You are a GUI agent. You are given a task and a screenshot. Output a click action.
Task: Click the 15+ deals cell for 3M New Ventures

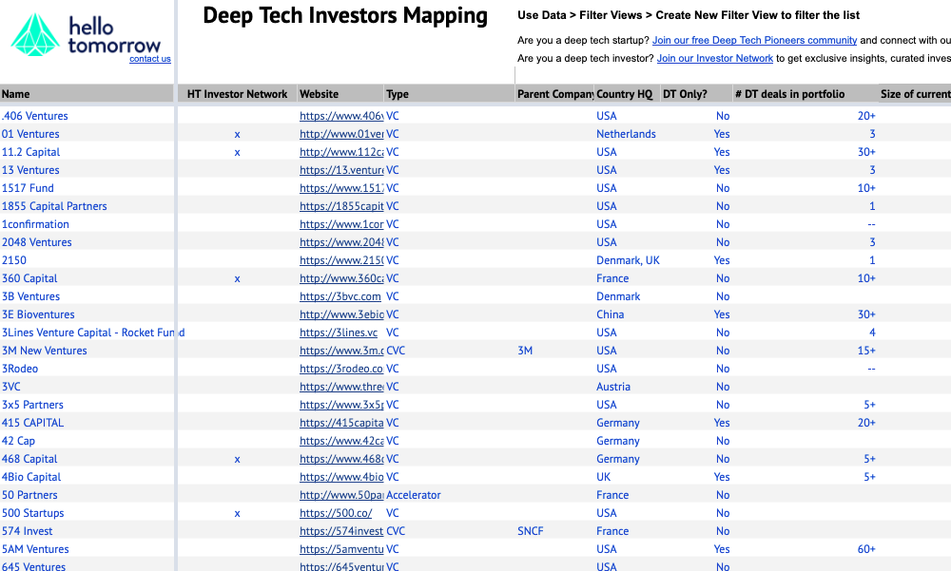tap(866, 351)
